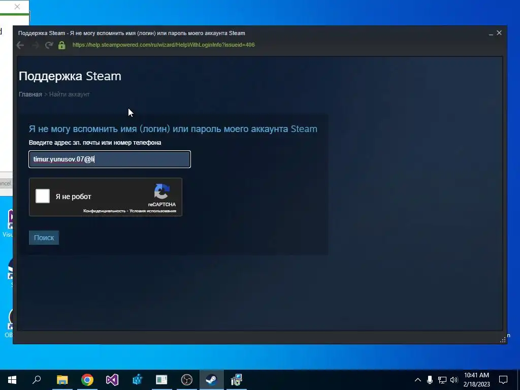Open File Explorer from taskbar
The width and height of the screenshot is (520, 390).
(62, 380)
